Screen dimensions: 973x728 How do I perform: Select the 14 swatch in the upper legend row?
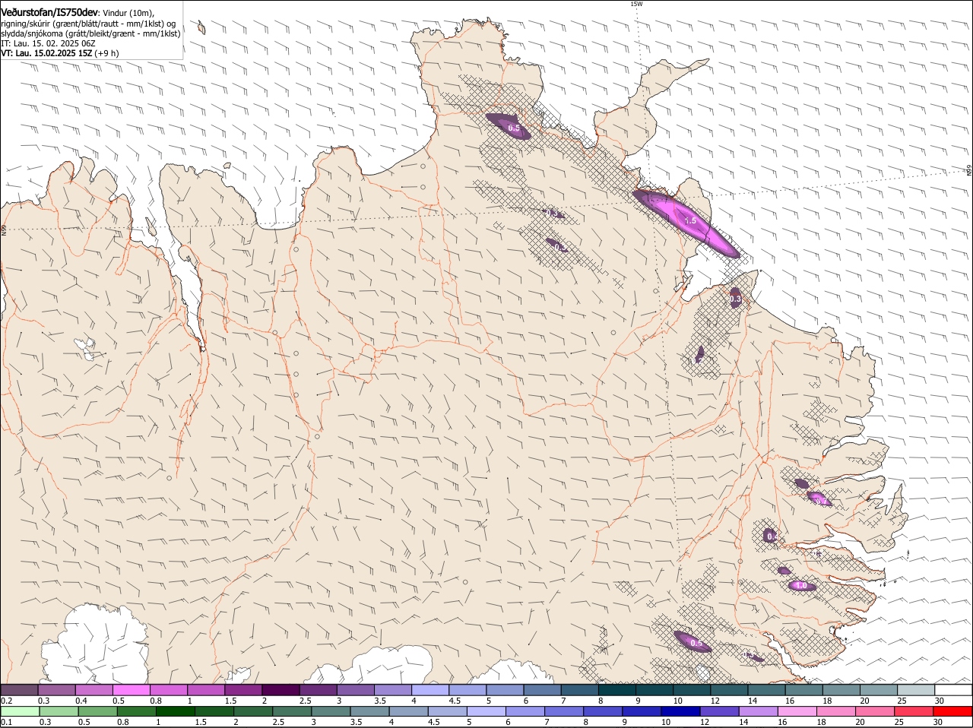[766, 690]
